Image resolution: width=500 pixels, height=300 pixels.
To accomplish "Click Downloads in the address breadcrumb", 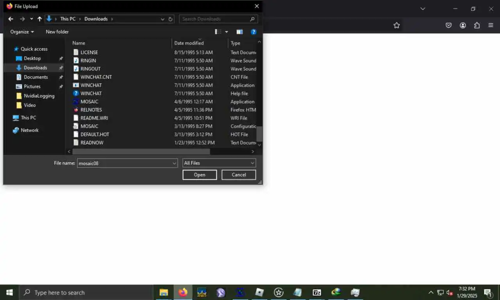I will [x=96, y=19].
